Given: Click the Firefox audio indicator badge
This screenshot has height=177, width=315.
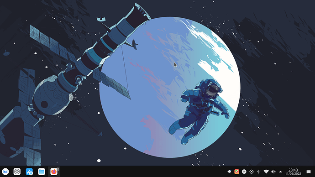Looking at the screenshot, I should [x=58, y=169].
